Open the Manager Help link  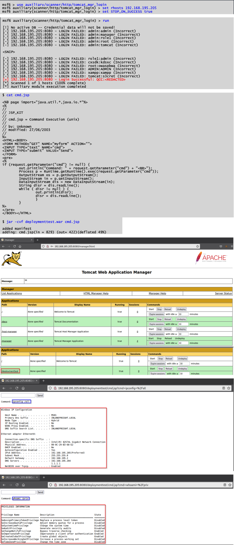[x=157, y=293]
